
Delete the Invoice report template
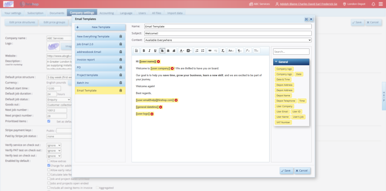(x=121, y=60)
